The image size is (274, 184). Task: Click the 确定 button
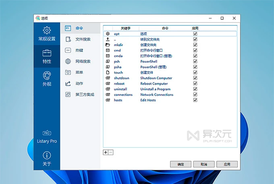tap(181, 164)
